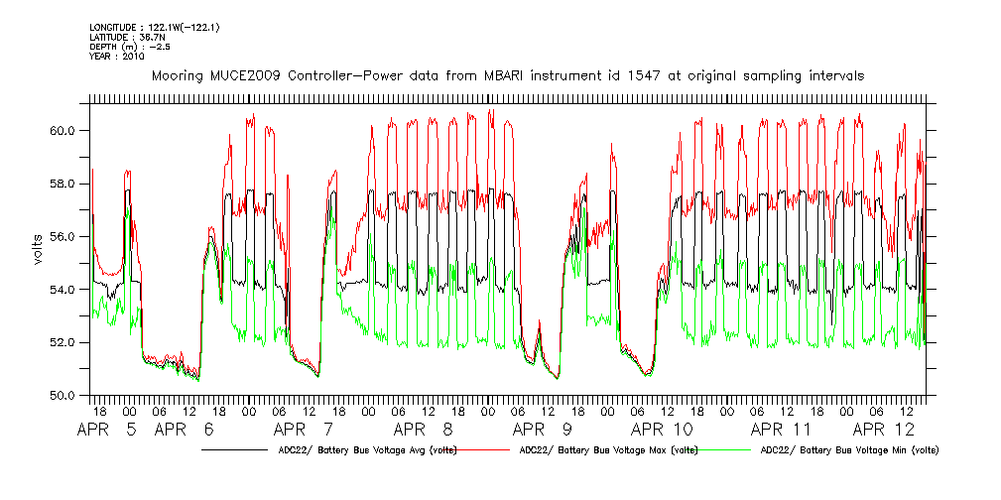Viewport: 1001px width, 500px height.
Task: Click the plot title text
Action: click(507, 75)
